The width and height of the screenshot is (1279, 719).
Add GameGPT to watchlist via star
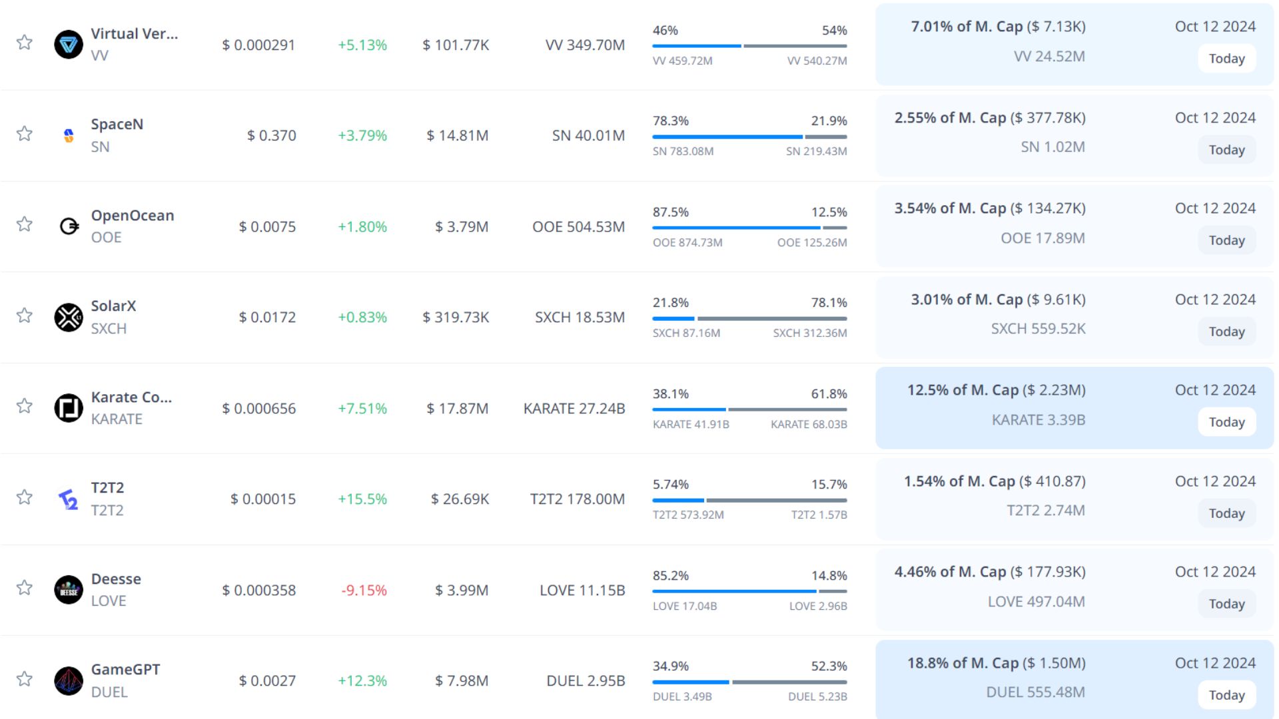click(25, 679)
